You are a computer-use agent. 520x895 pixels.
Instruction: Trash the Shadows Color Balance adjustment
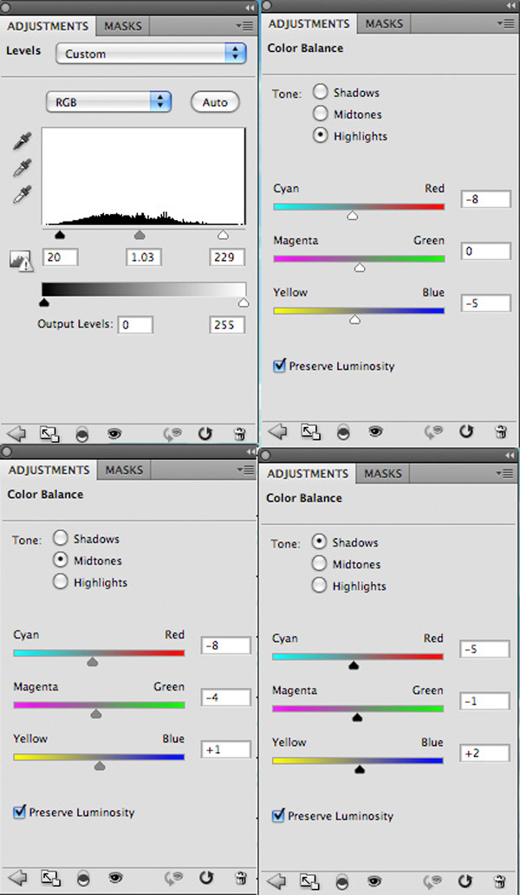(x=499, y=881)
